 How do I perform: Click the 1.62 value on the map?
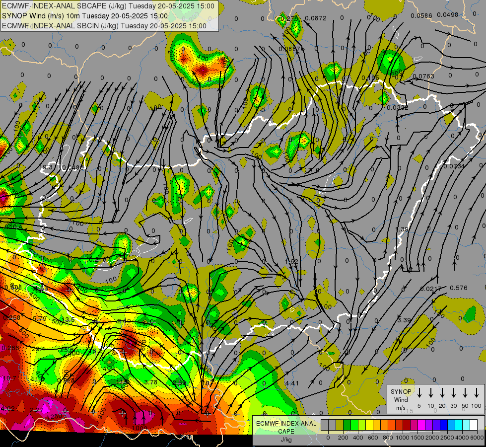click(x=291, y=262)
